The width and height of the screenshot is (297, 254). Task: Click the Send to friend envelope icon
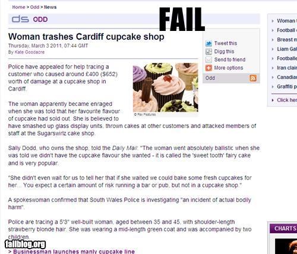208,59
